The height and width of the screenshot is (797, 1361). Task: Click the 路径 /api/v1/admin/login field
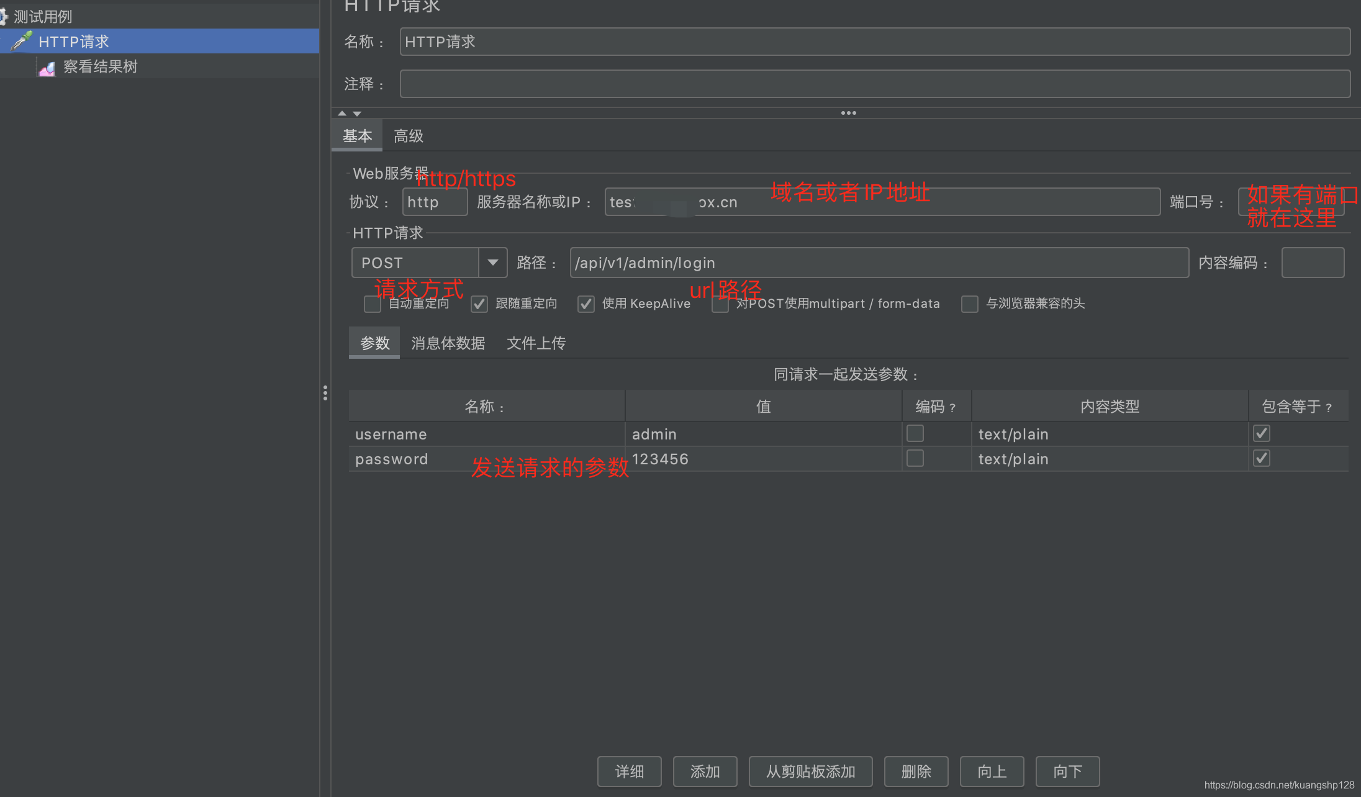(879, 263)
